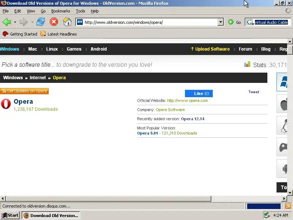Click the 4:24 AM system clock
This screenshot has width=293, height=220.
(x=281, y=215)
